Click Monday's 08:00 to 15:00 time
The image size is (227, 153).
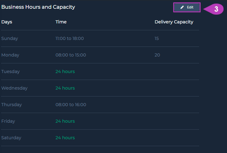coord(71,55)
